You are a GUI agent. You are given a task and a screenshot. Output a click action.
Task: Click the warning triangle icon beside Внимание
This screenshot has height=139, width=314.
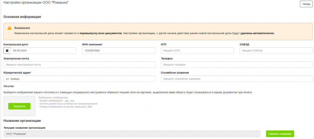[x=10, y=28]
